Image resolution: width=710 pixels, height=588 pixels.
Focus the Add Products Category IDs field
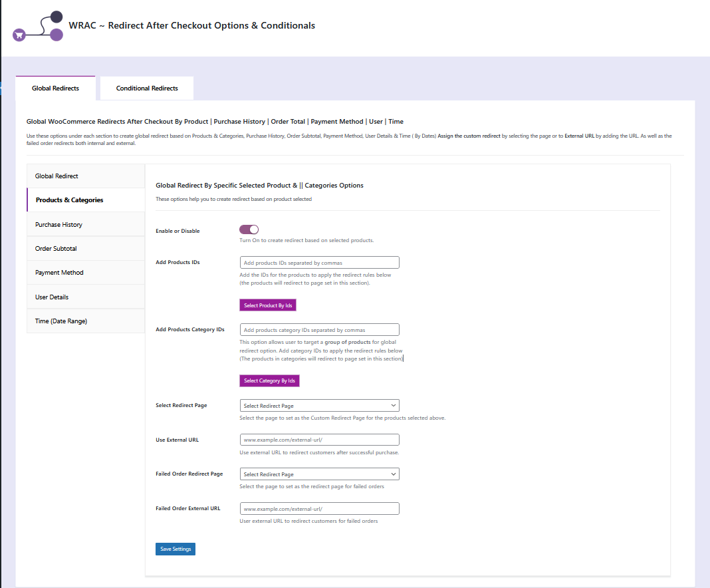click(319, 330)
